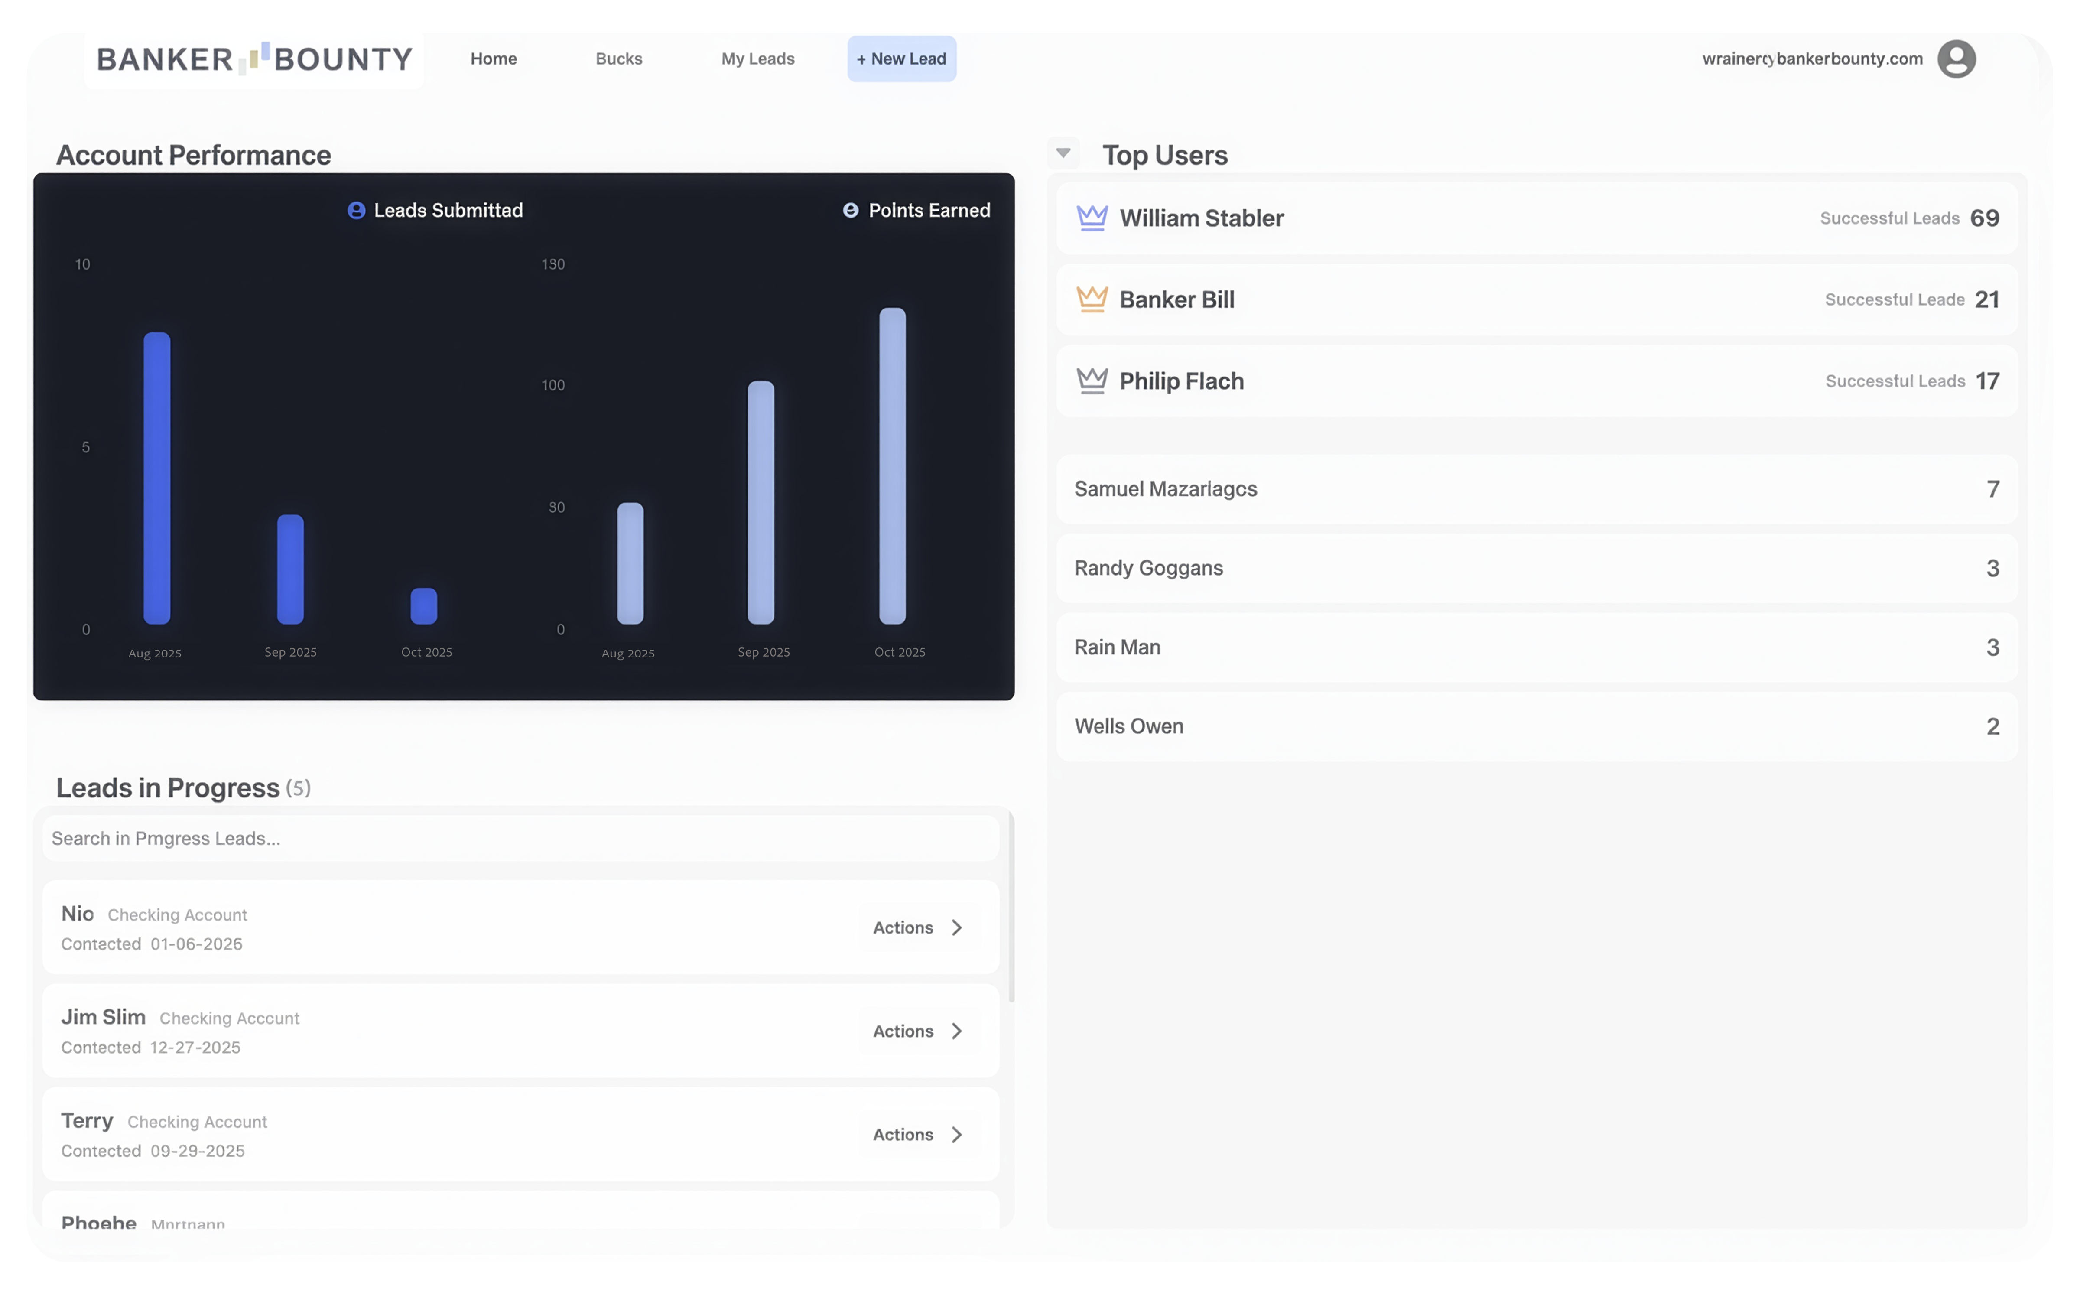
Task: Click Leads Submitted legend icon
Action: point(356,211)
